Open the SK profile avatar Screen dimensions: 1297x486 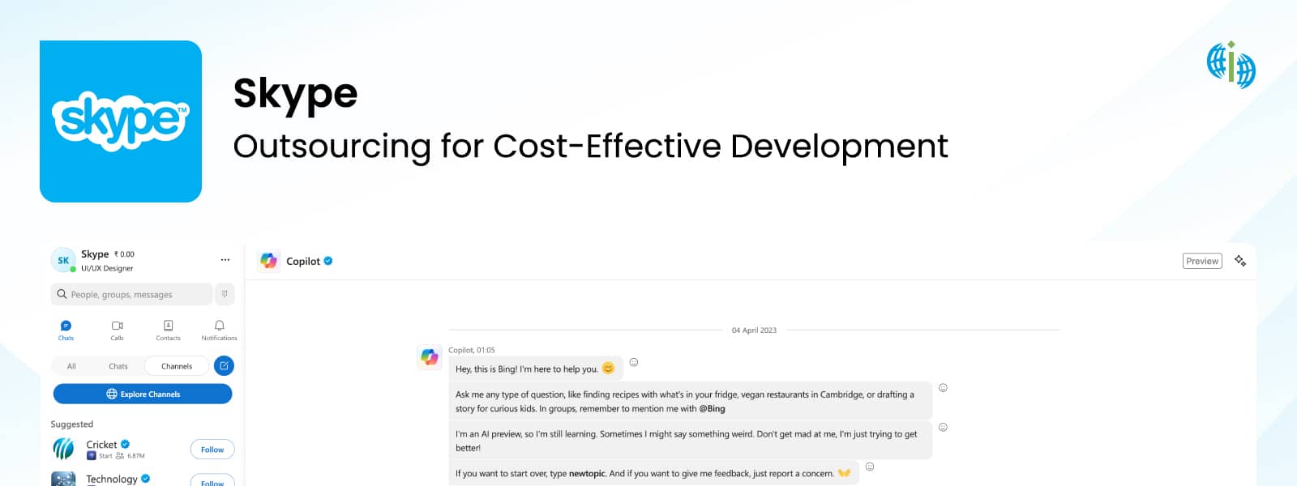(x=63, y=260)
